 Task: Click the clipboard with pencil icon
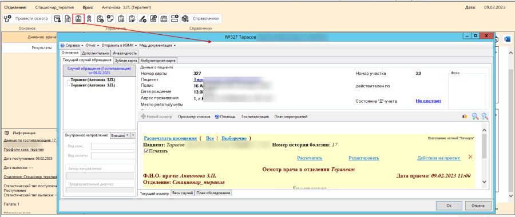point(132,19)
